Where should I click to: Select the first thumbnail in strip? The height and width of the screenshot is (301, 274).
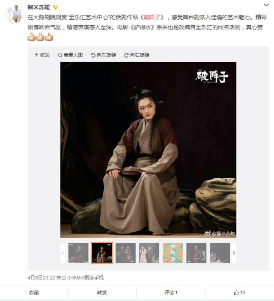[78, 253]
